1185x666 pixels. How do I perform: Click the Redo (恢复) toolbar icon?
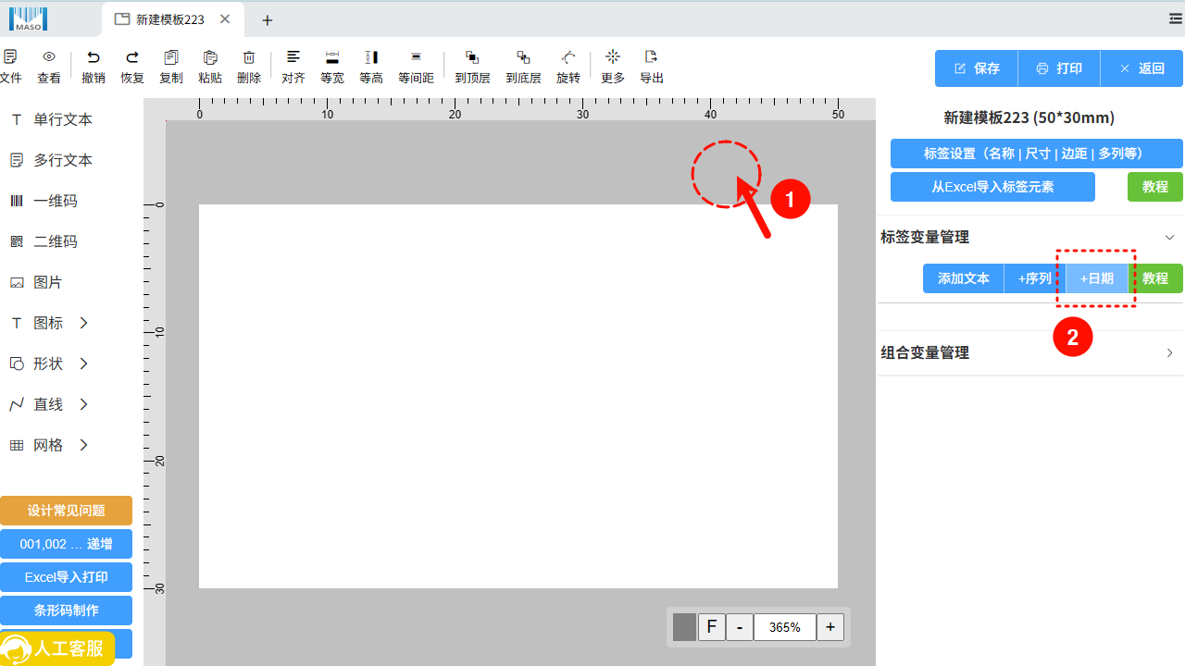[132, 57]
